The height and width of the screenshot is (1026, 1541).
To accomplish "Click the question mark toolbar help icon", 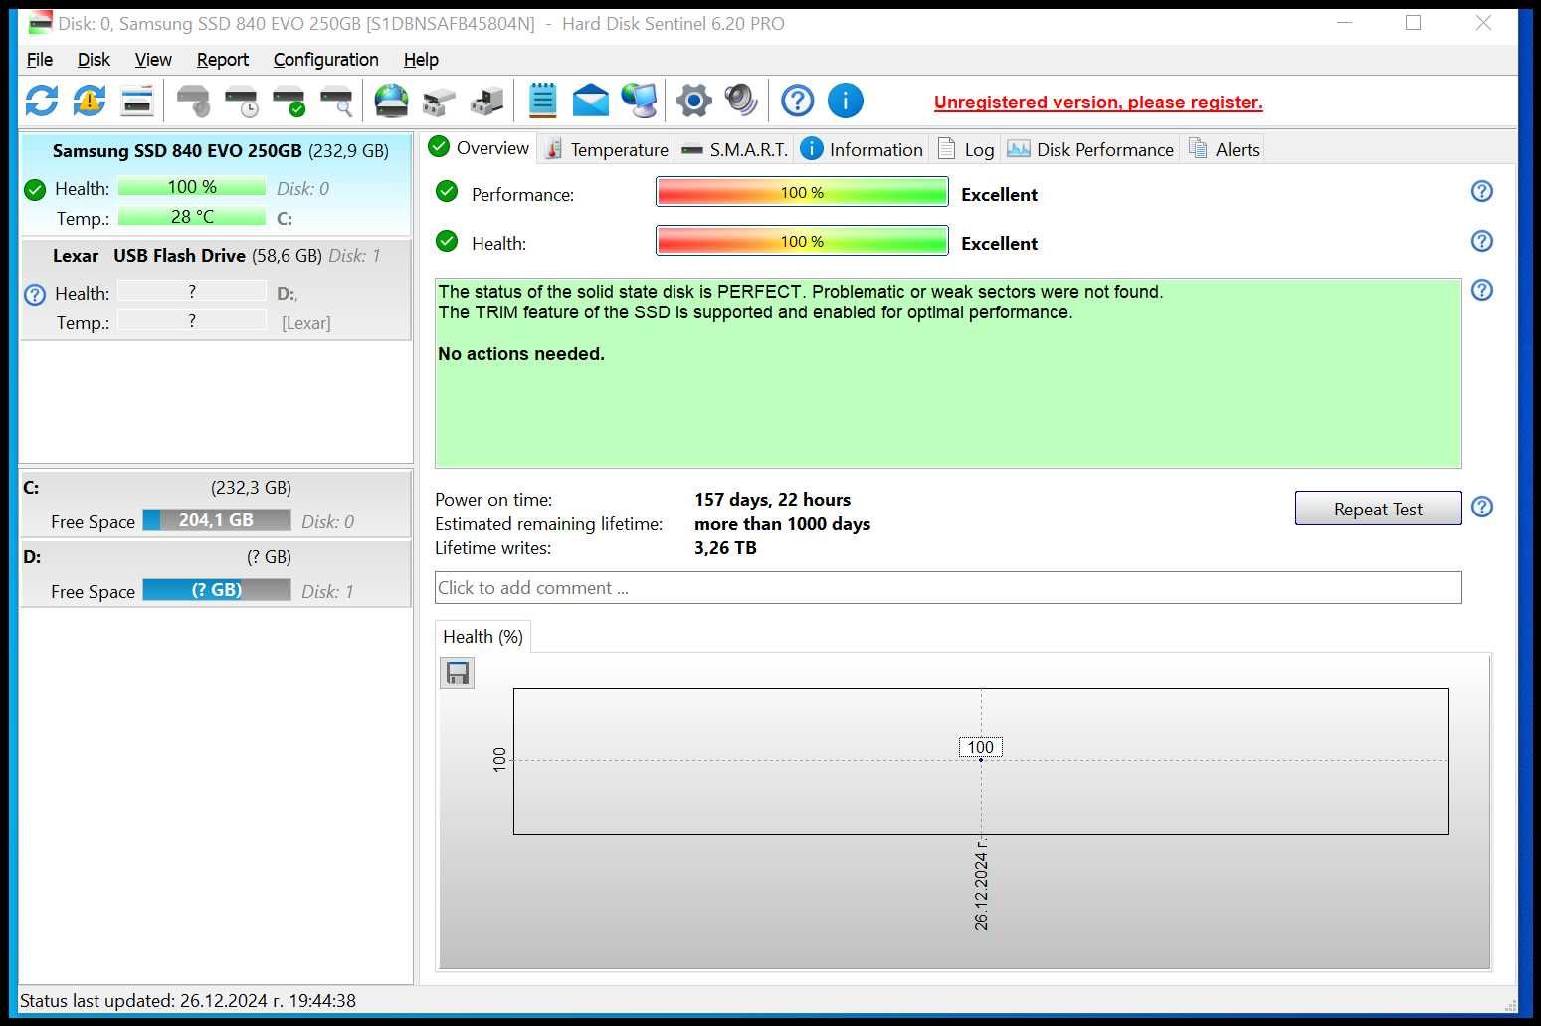I will (797, 101).
